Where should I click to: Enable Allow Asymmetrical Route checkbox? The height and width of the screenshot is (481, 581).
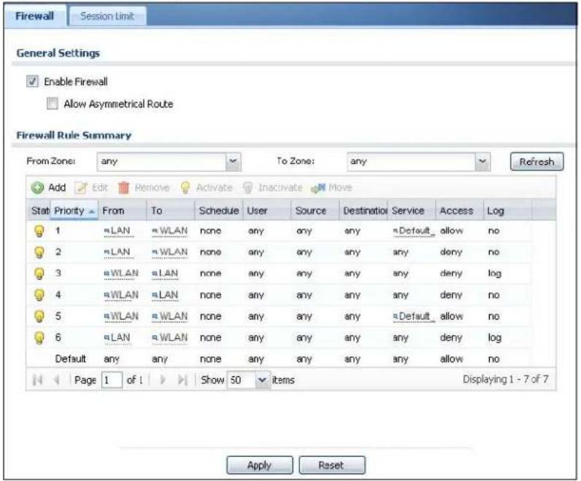click(x=53, y=103)
